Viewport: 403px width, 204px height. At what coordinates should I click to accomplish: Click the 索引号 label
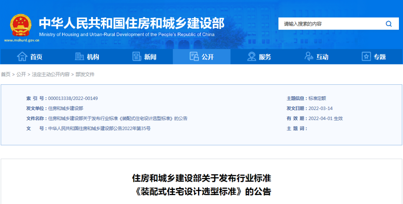tap(37, 98)
